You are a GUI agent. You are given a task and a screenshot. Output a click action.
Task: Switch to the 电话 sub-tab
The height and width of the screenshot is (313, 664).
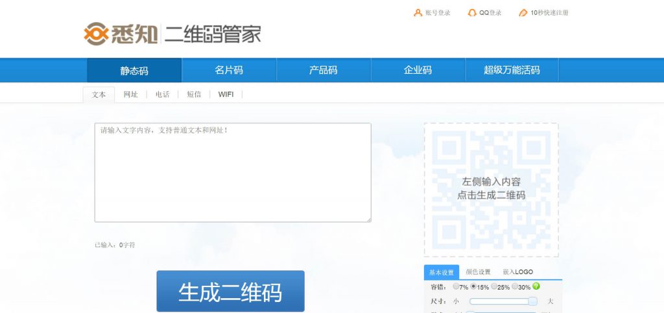click(162, 94)
